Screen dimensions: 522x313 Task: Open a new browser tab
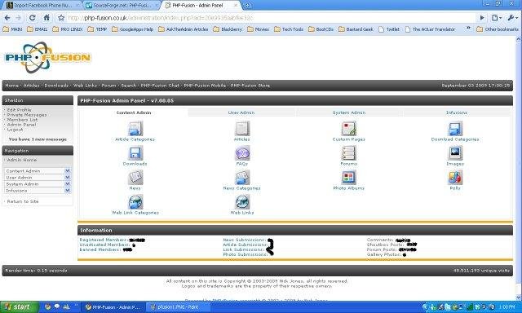pyautogui.click(x=248, y=6)
